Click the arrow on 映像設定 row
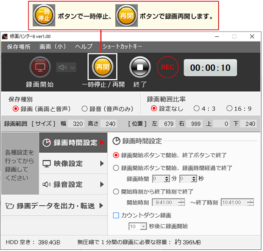The image size is (263, 251). [x=102, y=163]
